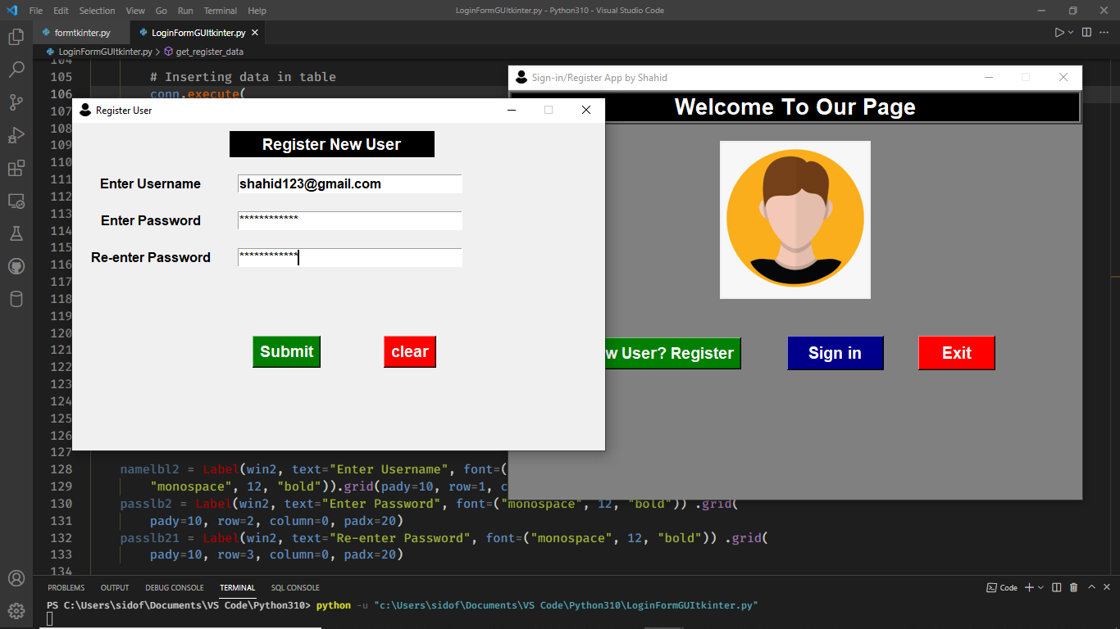Open the run options dropdown beside the play icon
This screenshot has height=629, width=1120.
[1071, 33]
